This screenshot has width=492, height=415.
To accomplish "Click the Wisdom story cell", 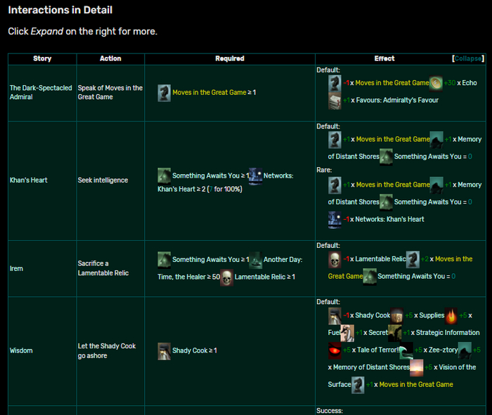I will (x=42, y=350).
